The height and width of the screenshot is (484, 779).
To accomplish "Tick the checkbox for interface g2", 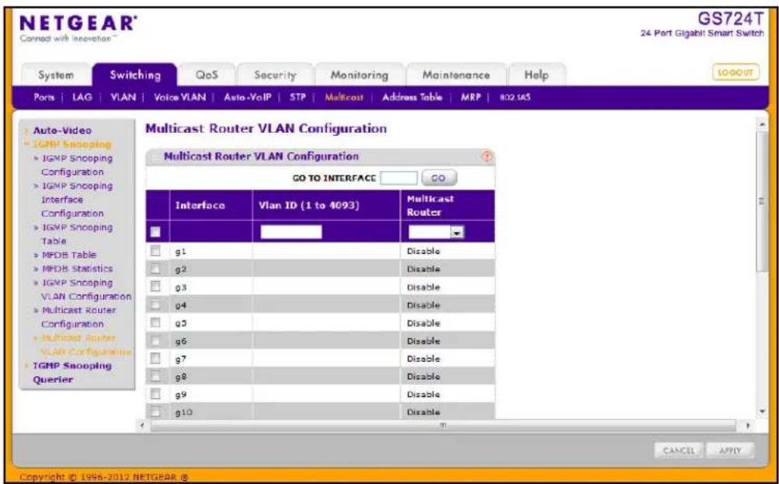I will coord(155,269).
